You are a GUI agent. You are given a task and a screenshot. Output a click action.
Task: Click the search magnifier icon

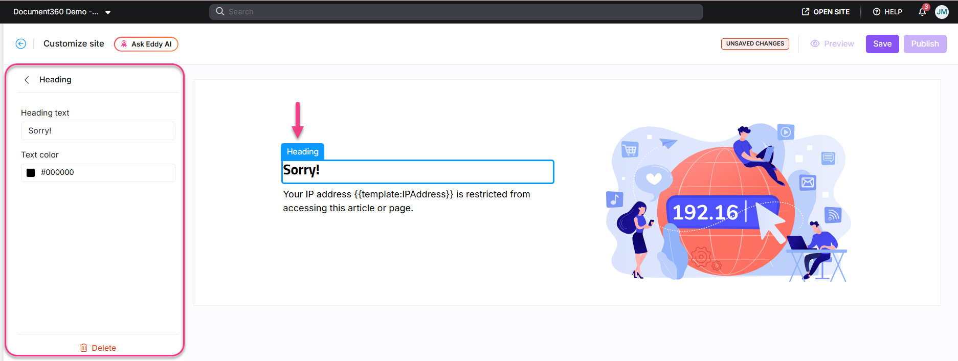point(220,11)
